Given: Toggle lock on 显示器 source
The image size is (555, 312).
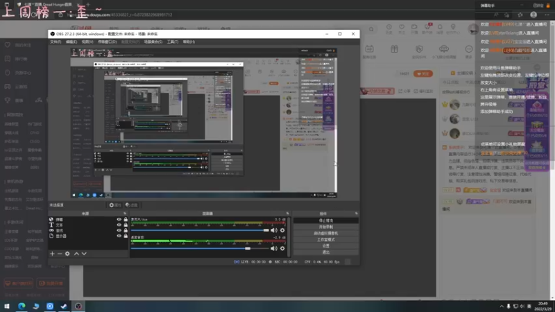Looking at the screenshot, I should tap(126, 236).
